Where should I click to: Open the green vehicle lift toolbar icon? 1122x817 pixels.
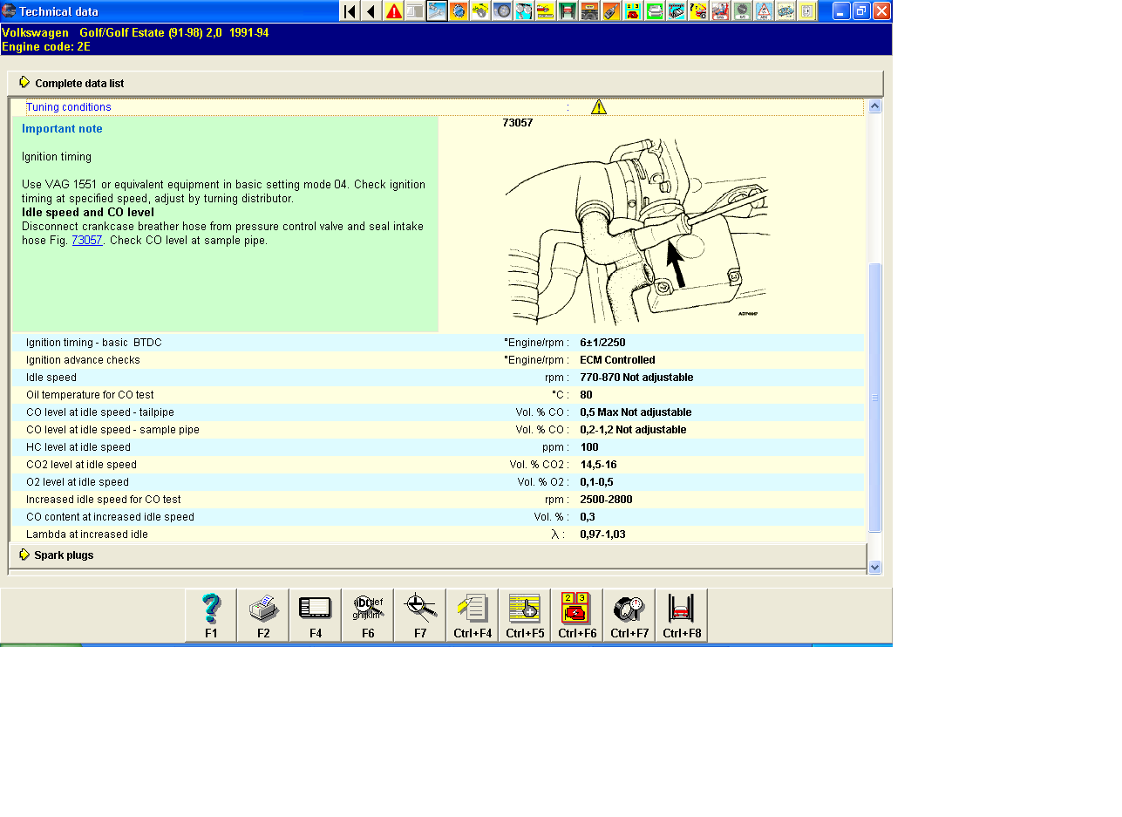(x=568, y=11)
